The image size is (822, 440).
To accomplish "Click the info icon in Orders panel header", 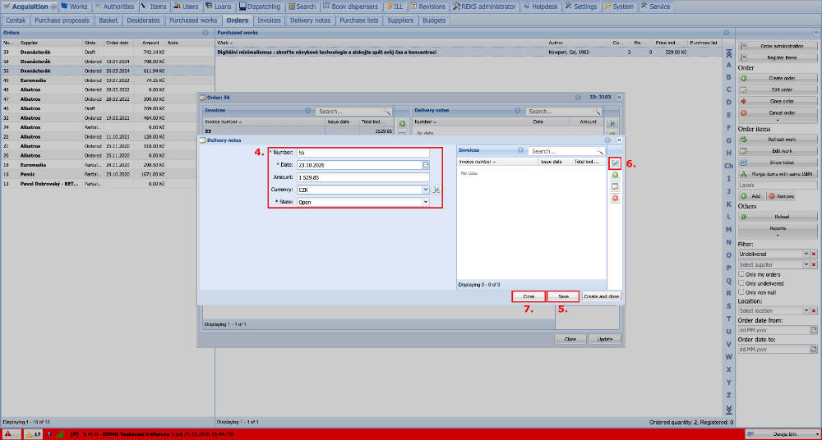I will coord(205,33).
